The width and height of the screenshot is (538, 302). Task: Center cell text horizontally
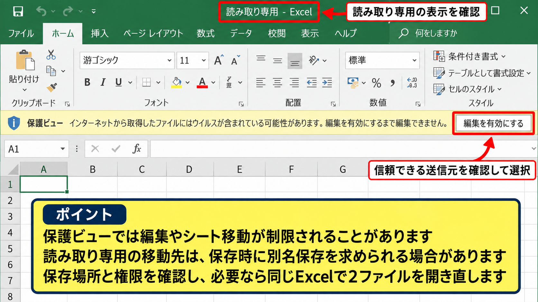click(277, 83)
